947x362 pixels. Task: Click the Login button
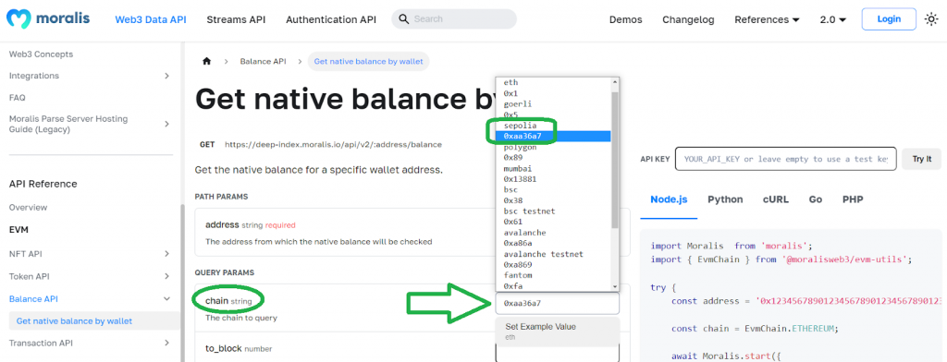[x=889, y=18]
